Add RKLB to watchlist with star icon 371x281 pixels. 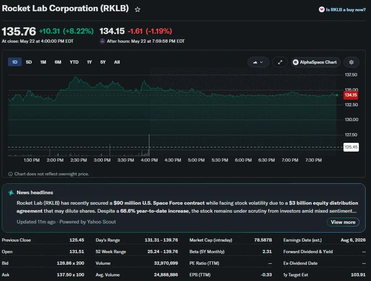[x=138, y=9]
